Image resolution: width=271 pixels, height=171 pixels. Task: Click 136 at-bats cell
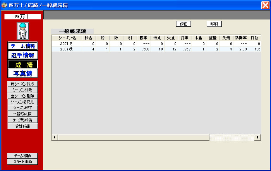point(254,49)
